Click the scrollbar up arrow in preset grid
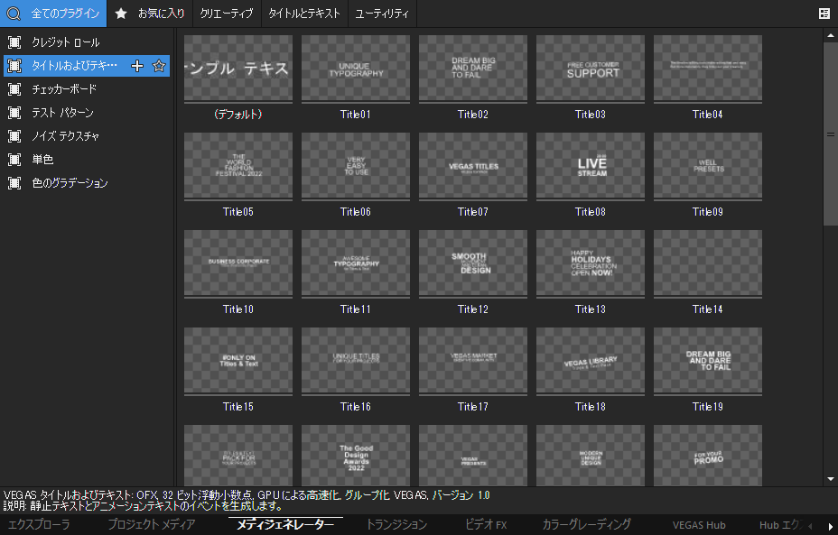The height and width of the screenshot is (535, 838). (x=831, y=34)
